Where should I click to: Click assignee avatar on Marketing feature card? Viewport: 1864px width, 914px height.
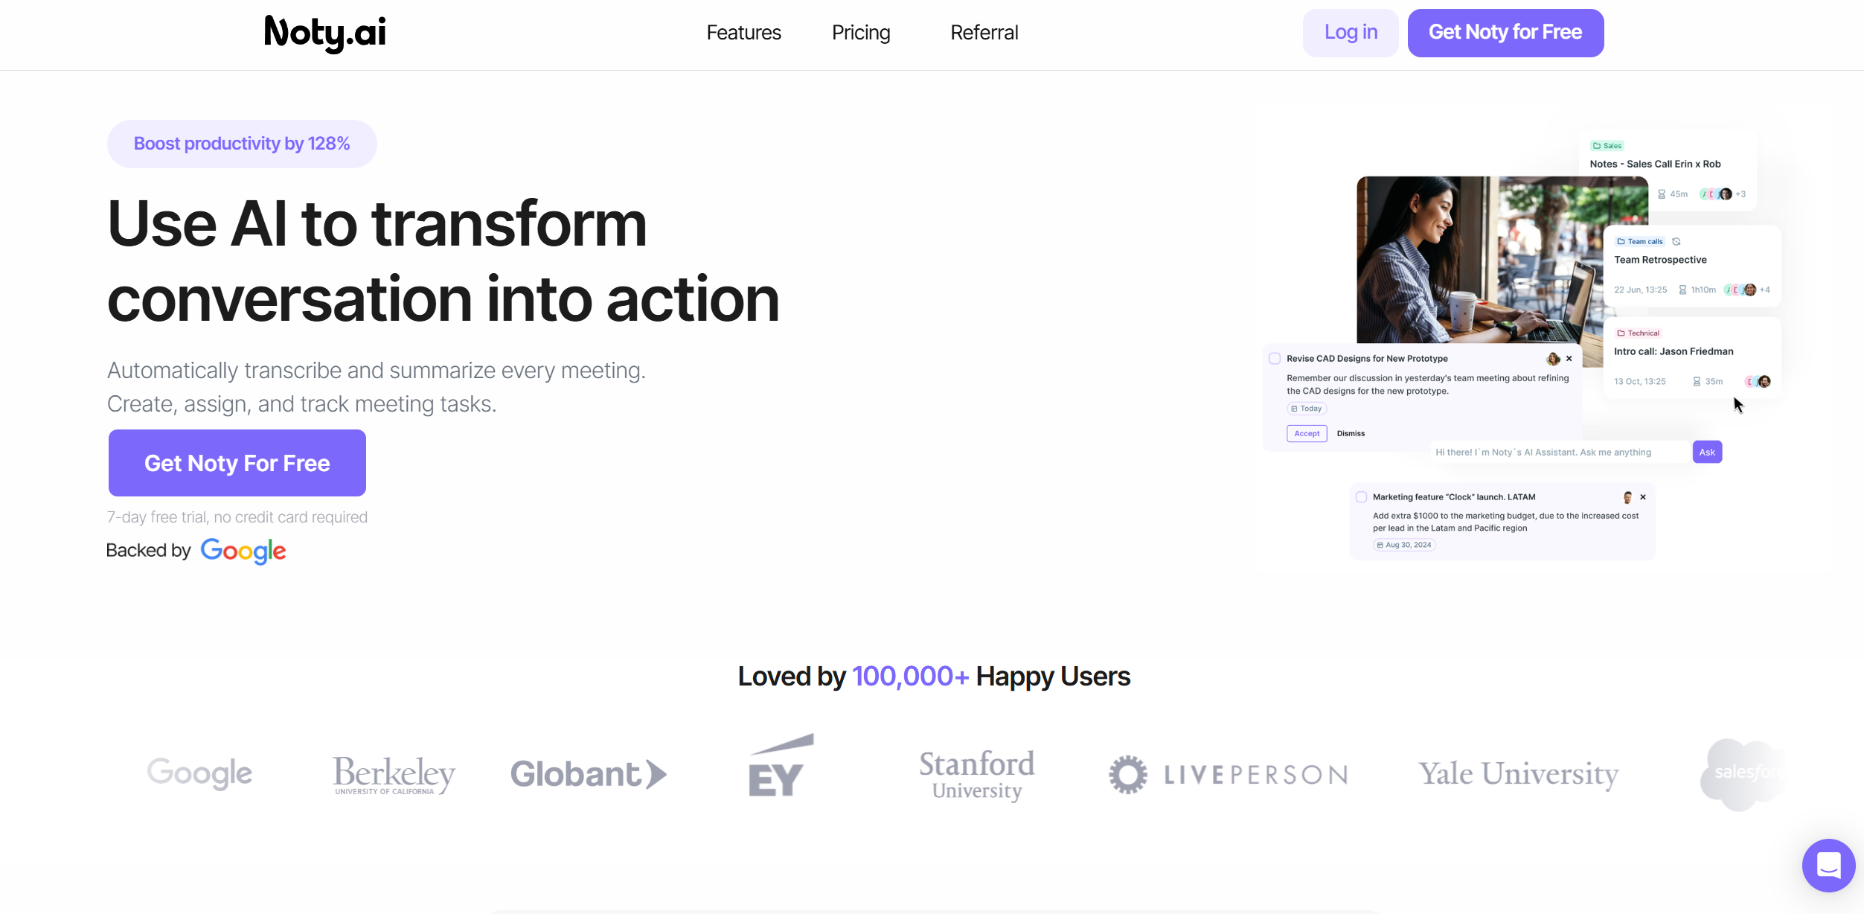(1627, 497)
